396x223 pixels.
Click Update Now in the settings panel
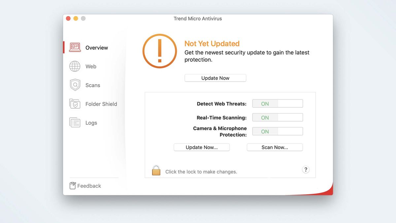(x=202, y=147)
